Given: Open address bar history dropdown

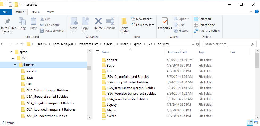Looking at the screenshot, I should (193, 44).
